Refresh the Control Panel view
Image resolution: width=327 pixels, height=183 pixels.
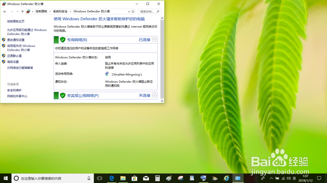133,12
